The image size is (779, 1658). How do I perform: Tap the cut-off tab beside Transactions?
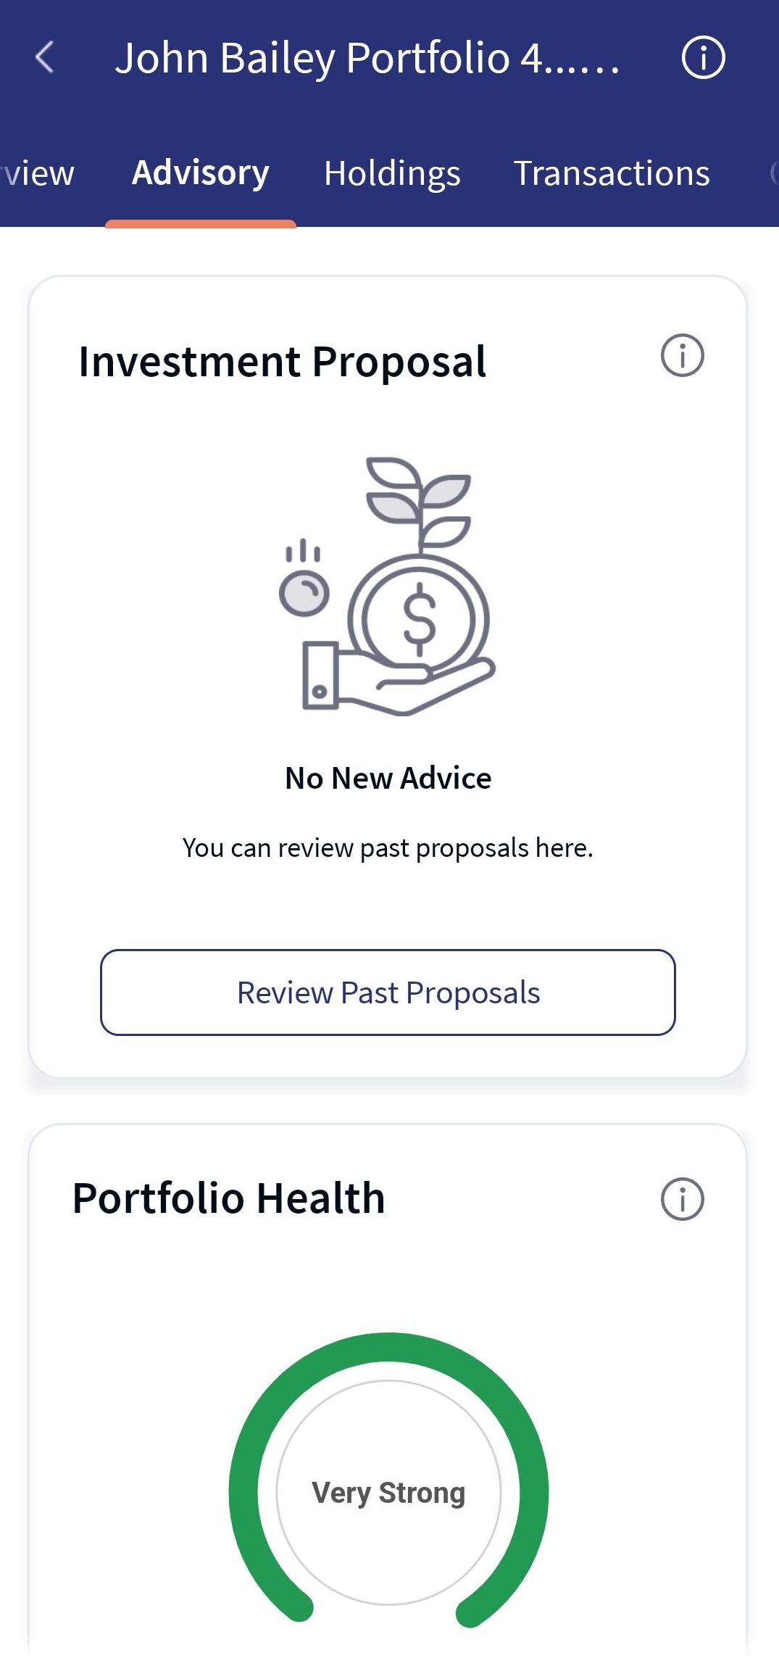click(773, 174)
